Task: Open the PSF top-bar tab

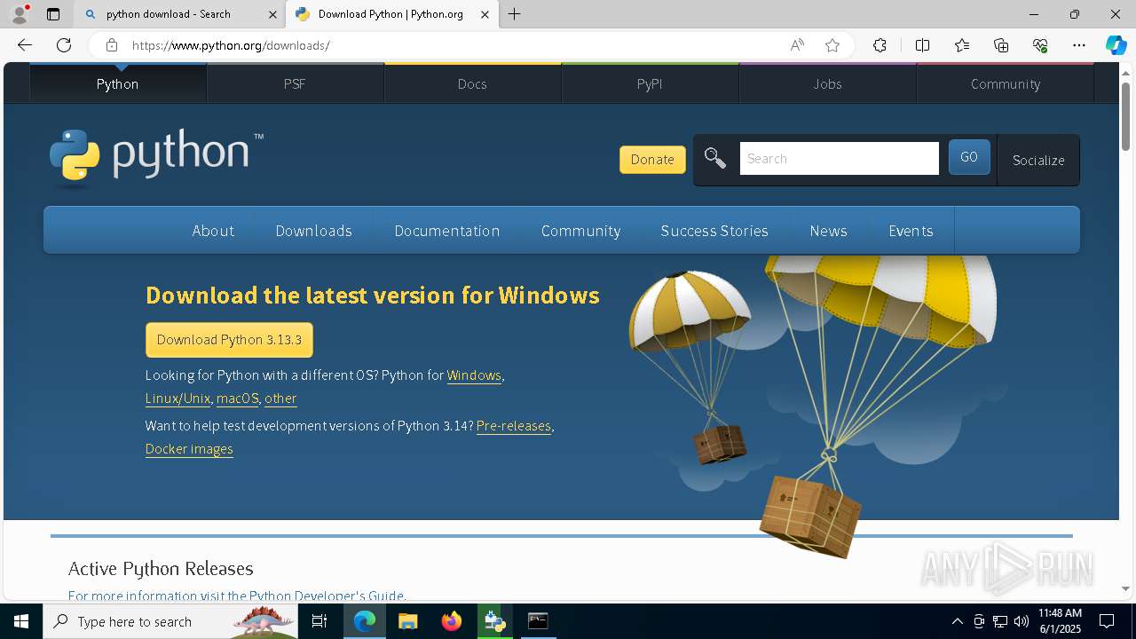Action: [295, 83]
